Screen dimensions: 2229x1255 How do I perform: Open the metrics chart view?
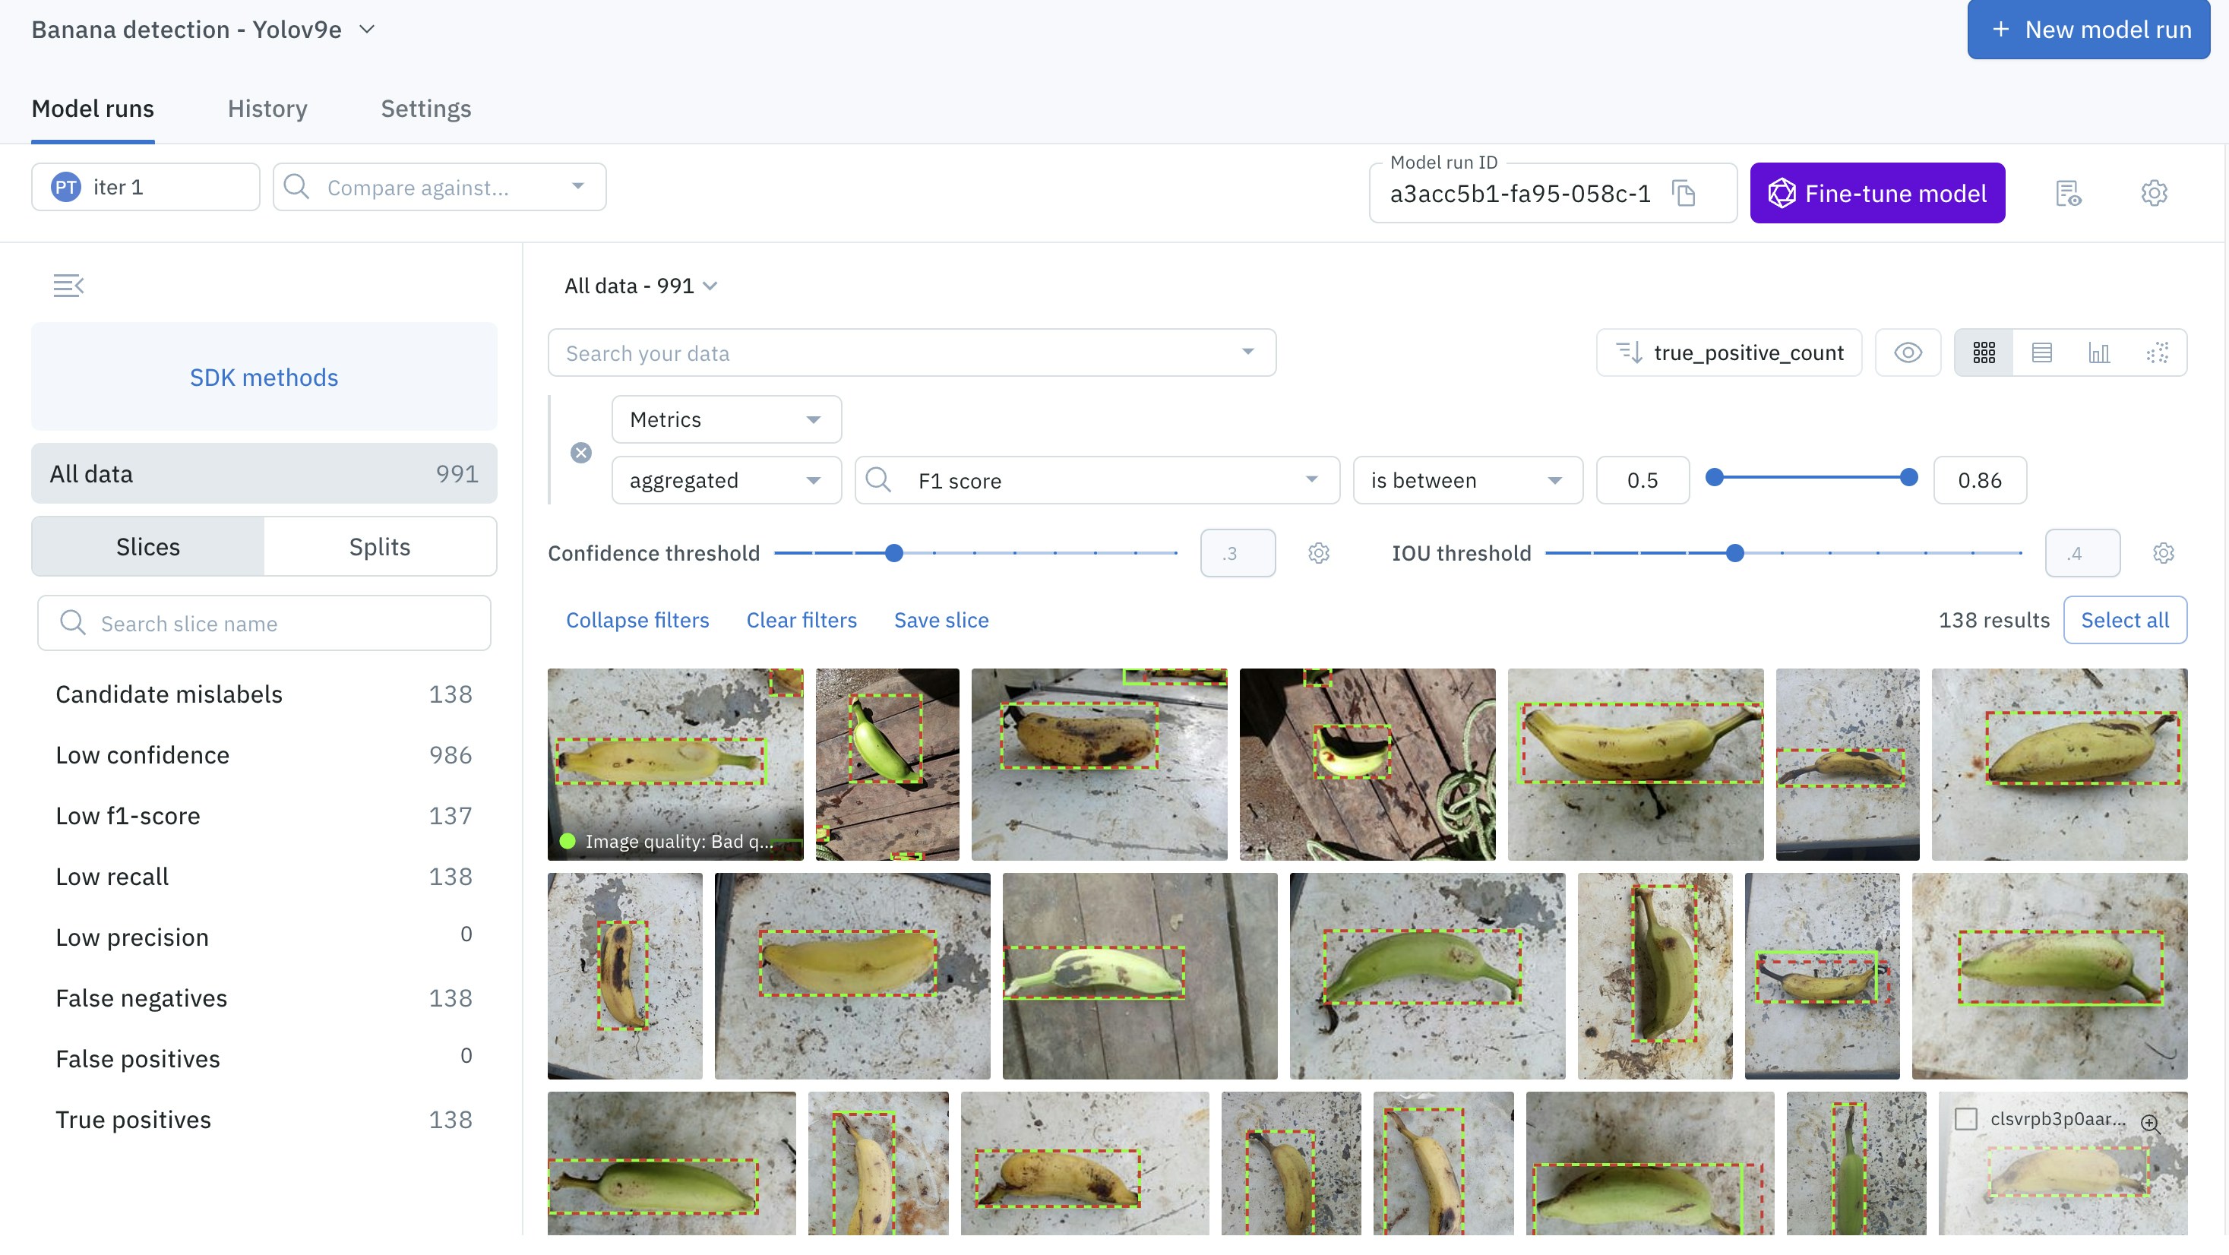(x=2099, y=352)
